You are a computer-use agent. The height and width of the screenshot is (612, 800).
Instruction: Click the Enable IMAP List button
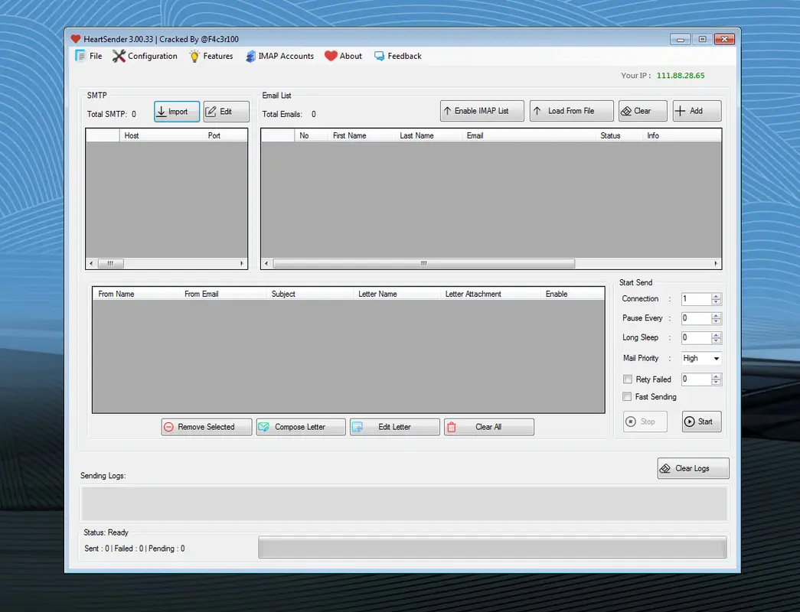click(482, 111)
